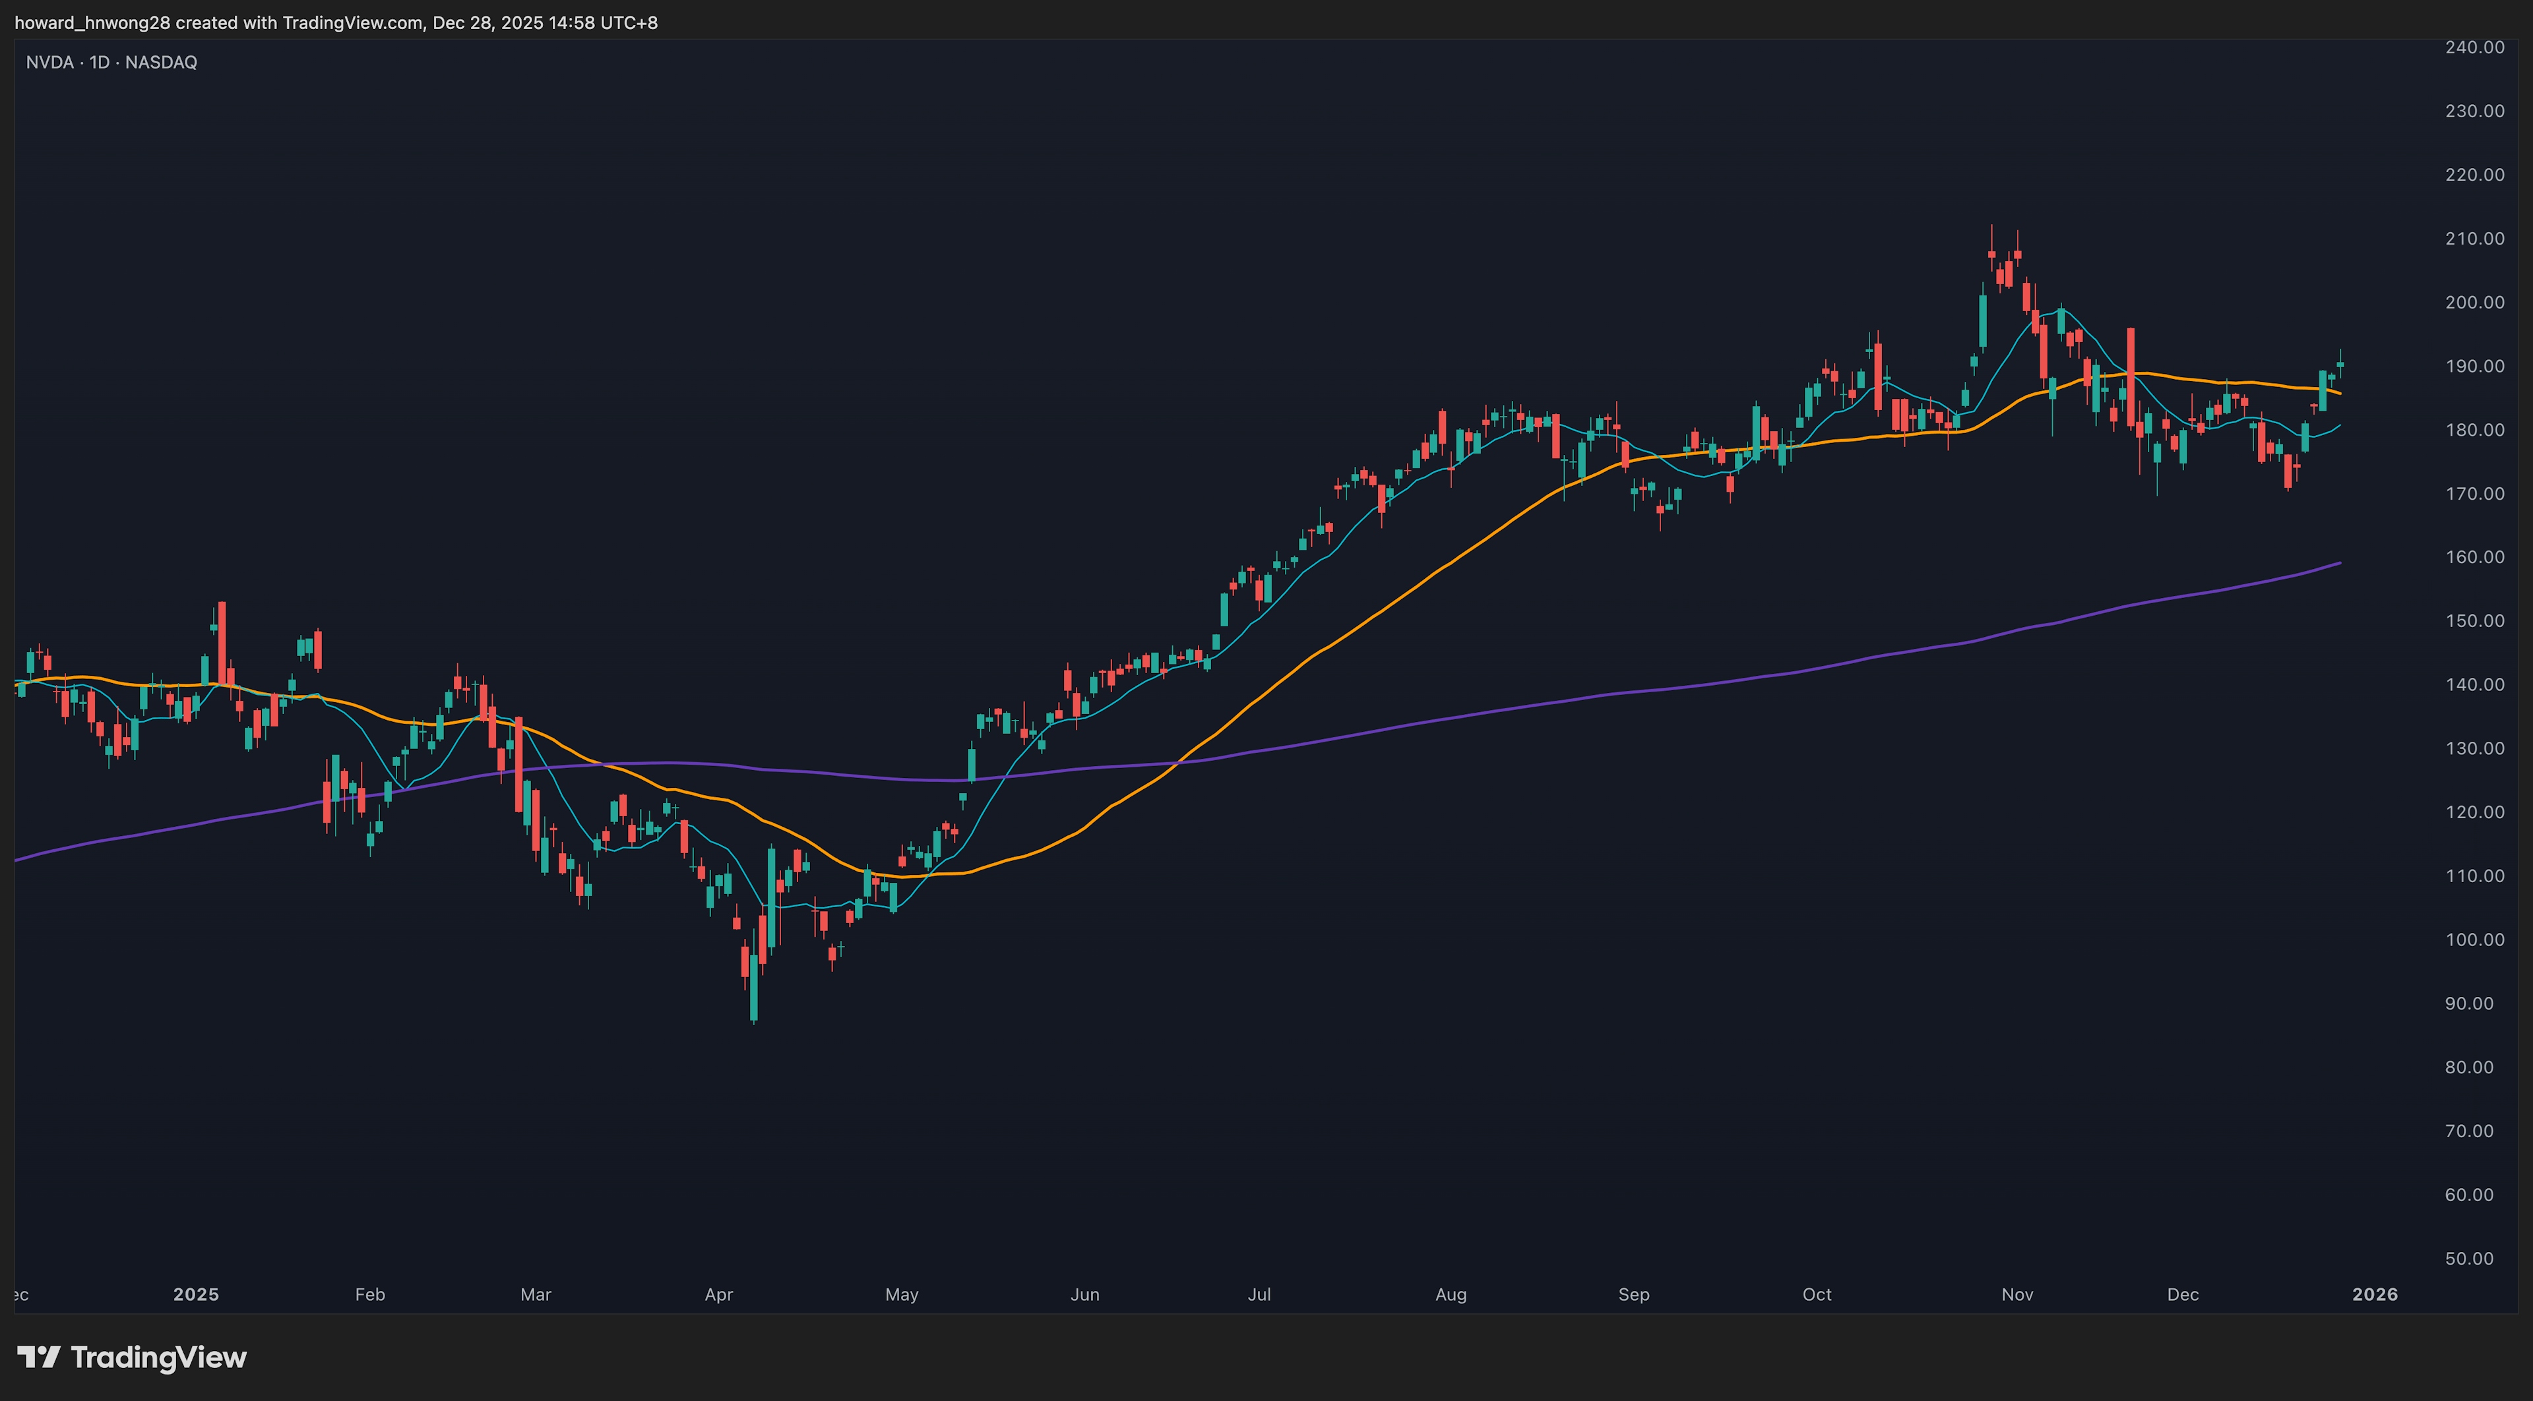2533x1401 pixels.
Task: Click the 150.00 price scale label
Action: click(x=2474, y=620)
